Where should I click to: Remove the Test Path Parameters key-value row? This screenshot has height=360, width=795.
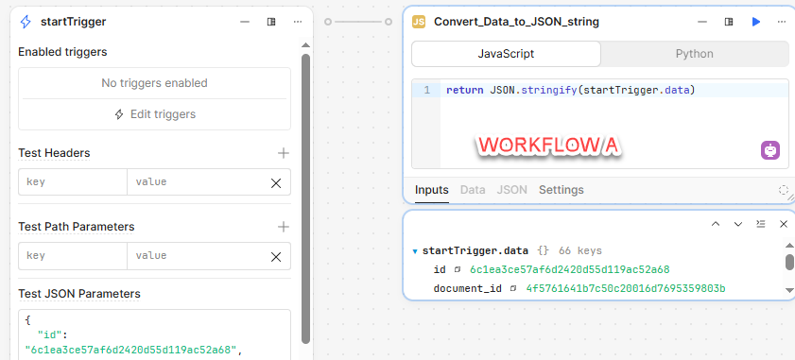click(276, 257)
